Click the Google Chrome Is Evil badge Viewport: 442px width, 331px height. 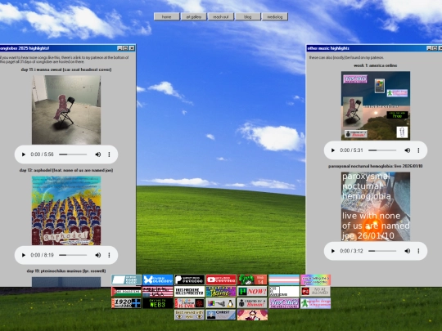point(189,303)
